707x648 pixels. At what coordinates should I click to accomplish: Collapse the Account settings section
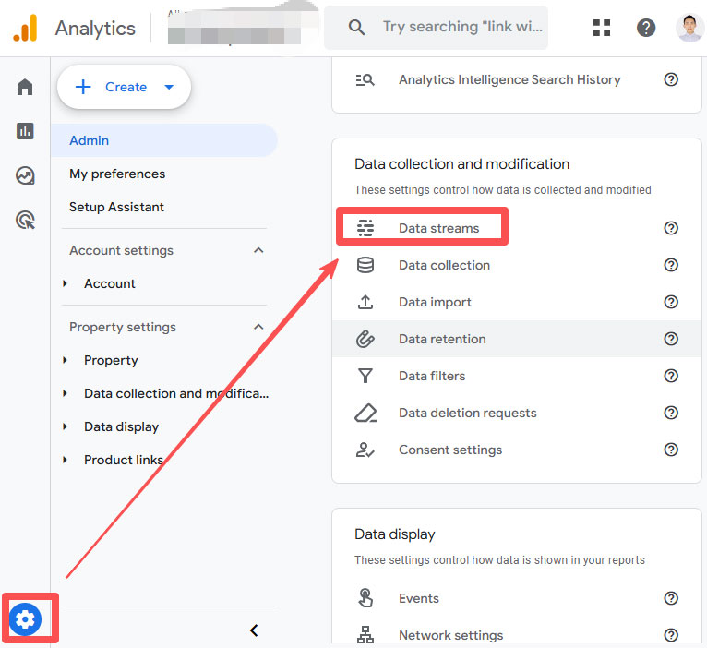pyautogui.click(x=258, y=250)
